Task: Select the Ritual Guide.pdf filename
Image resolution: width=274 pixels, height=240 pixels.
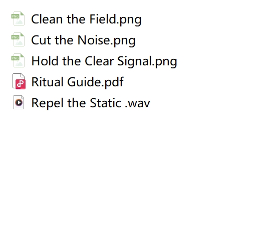Action: [78, 82]
